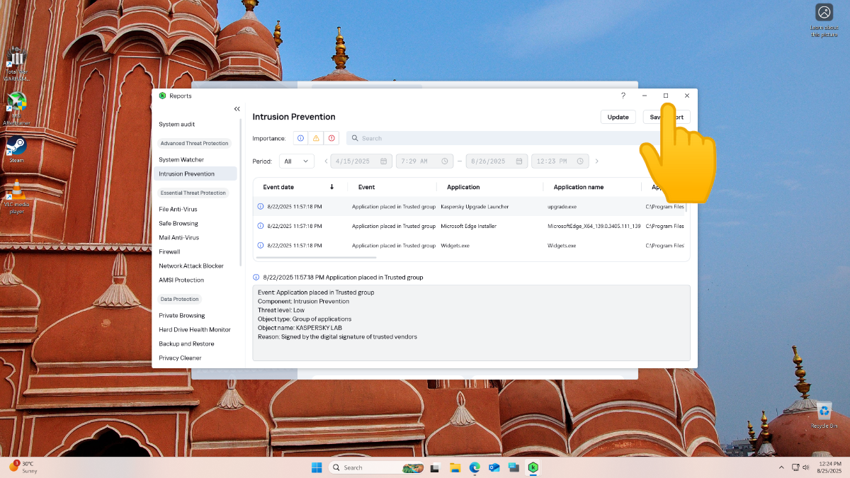Open File Anti-Virus report

tap(178, 209)
